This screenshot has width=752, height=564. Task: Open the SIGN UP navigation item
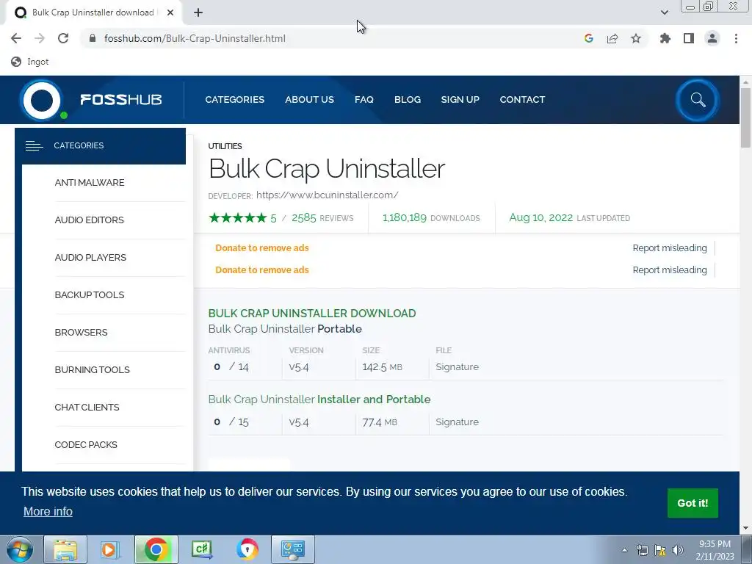tap(460, 100)
